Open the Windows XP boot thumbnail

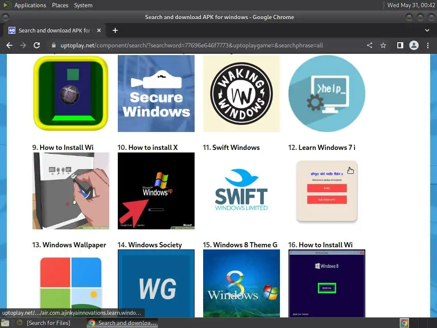pyautogui.click(x=156, y=191)
